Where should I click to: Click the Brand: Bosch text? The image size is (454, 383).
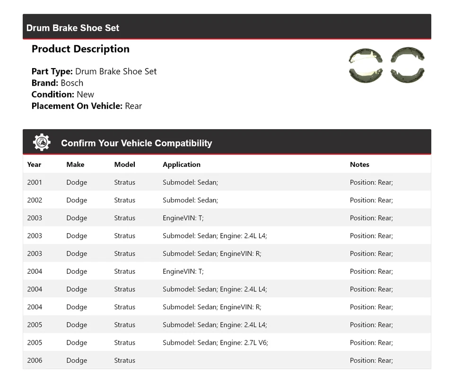pos(57,83)
